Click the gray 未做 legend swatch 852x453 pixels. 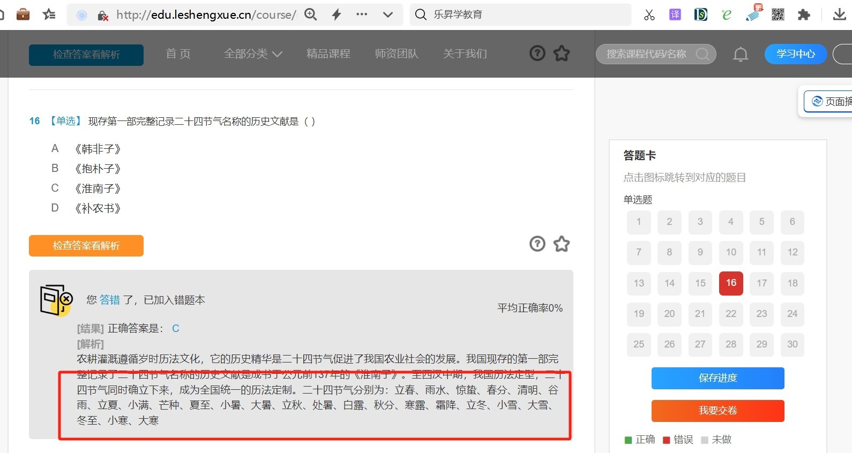coord(705,440)
